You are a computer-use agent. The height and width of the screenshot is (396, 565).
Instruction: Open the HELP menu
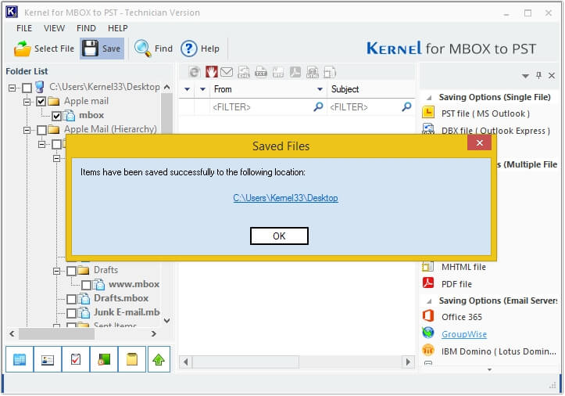(118, 28)
